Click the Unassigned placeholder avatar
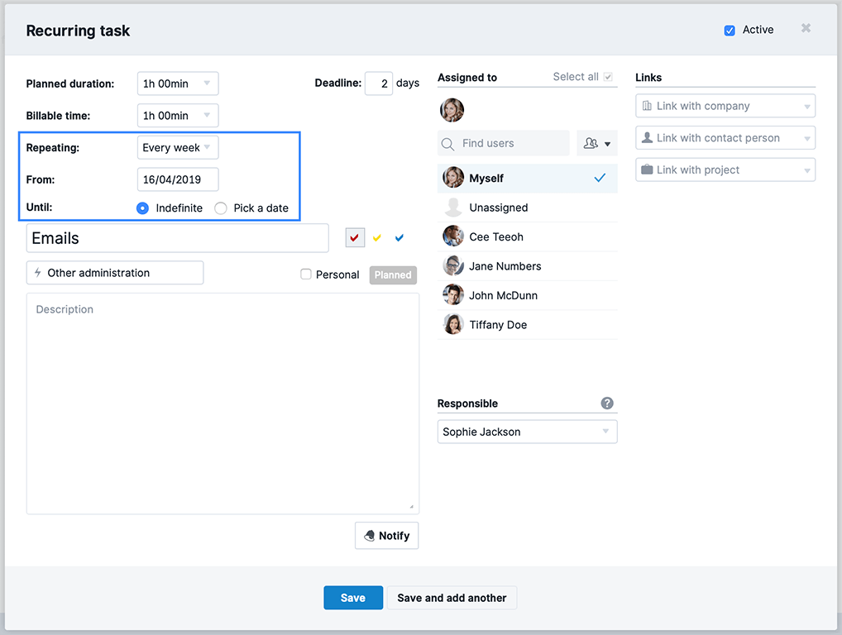Viewport: 842px width, 635px height. [x=453, y=208]
